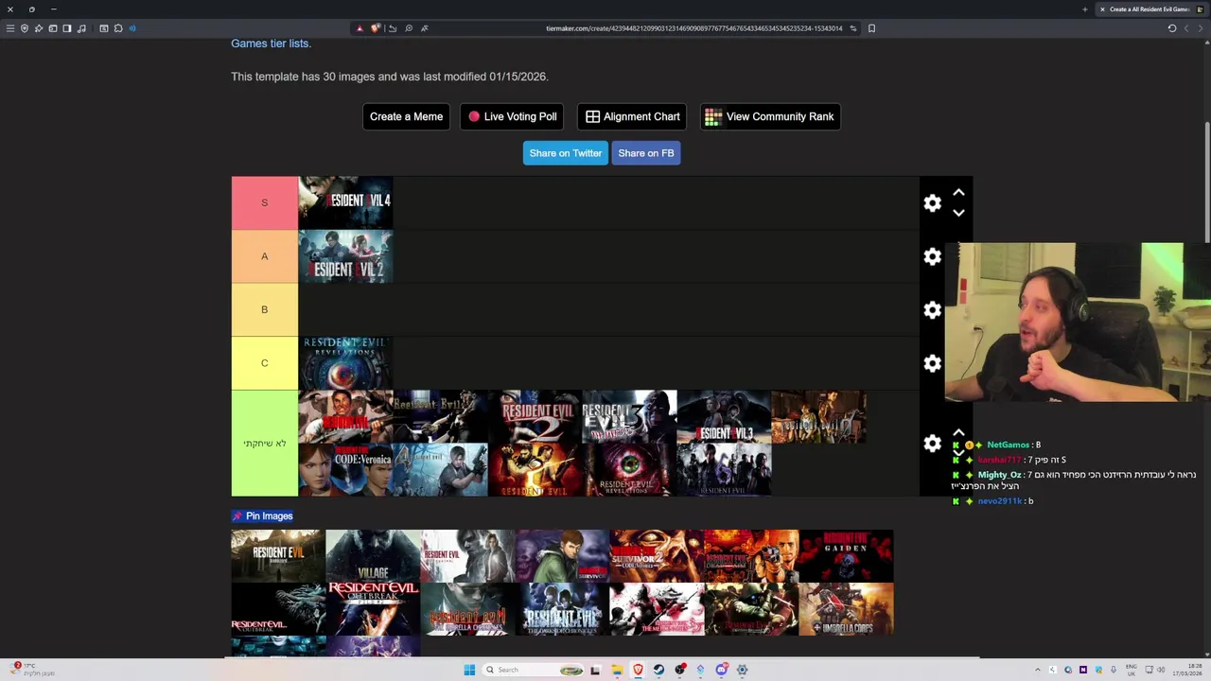This screenshot has height=681, width=1211.
Task: Select the 'Create a All Resident Evil Games' tab
Action: click(1150, 9)
